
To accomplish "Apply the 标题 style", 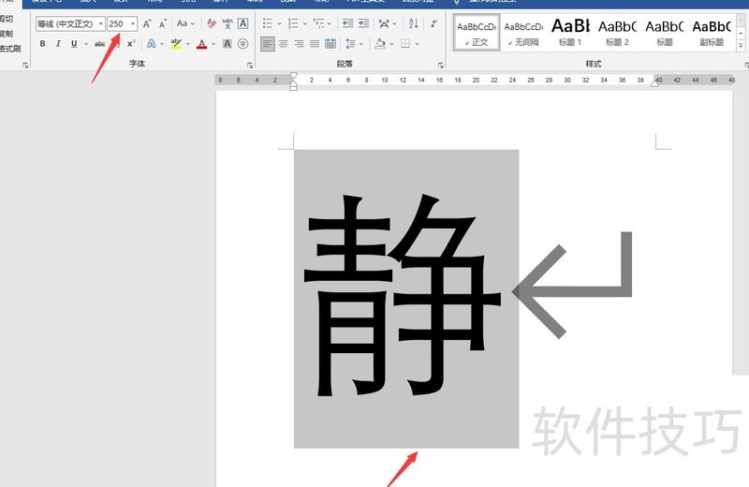I will point(665,33).
